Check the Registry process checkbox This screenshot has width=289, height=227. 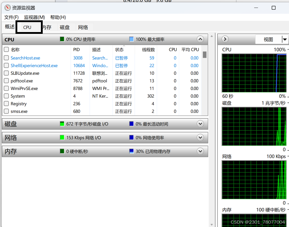point(6,103)
